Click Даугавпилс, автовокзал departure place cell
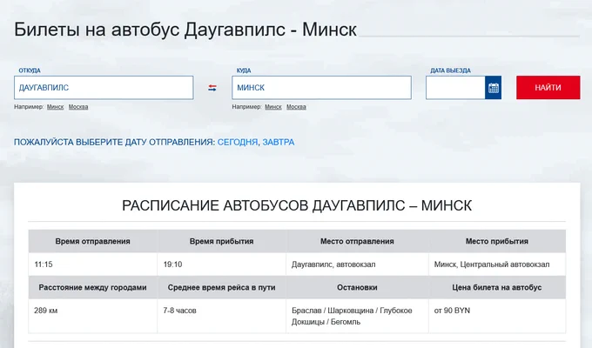Viewport: 592px width, 348px height. coord(357,264)
